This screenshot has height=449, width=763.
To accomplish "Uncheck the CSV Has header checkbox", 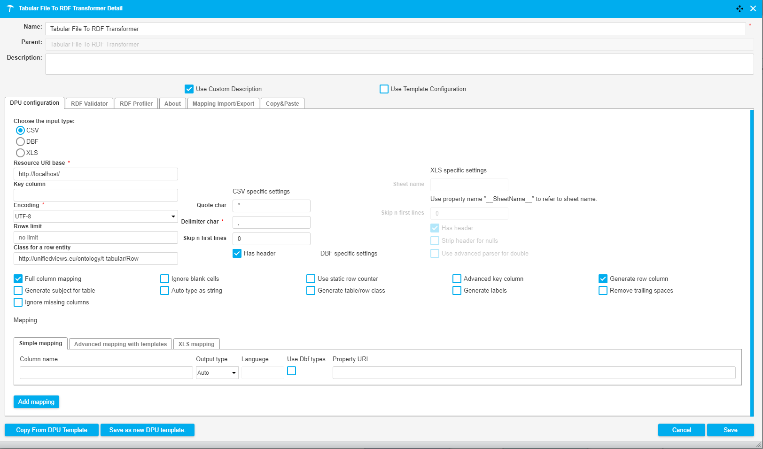I will 237,253.
